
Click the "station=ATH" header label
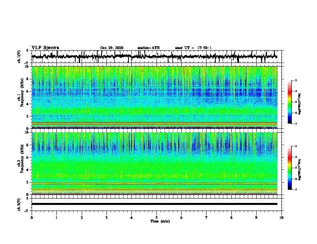(x=148, y=48)
